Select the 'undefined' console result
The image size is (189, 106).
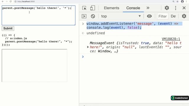pyautogui.click(x=96, y=33)
